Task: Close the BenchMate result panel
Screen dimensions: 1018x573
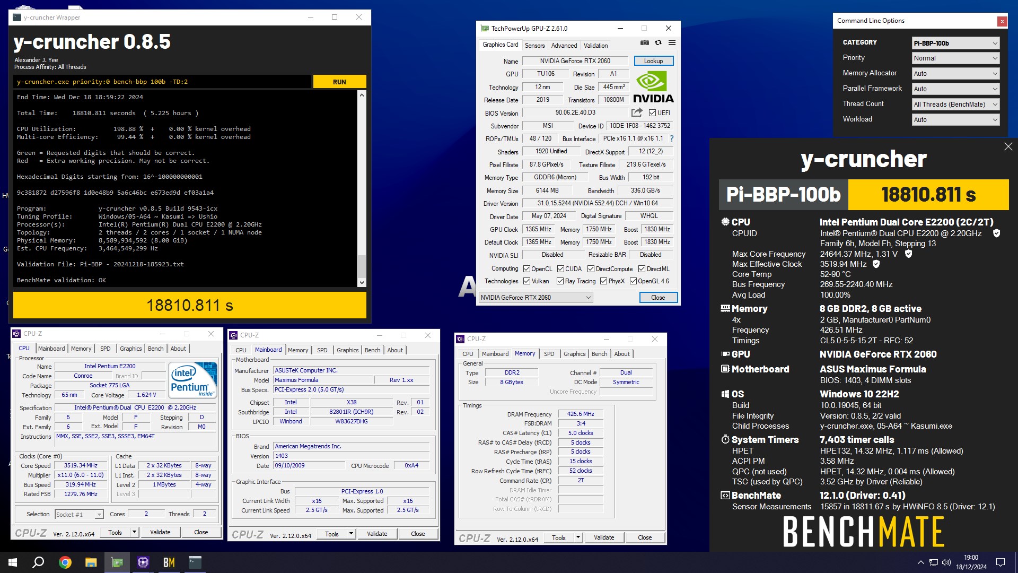Action: [x=1008, y=146]
